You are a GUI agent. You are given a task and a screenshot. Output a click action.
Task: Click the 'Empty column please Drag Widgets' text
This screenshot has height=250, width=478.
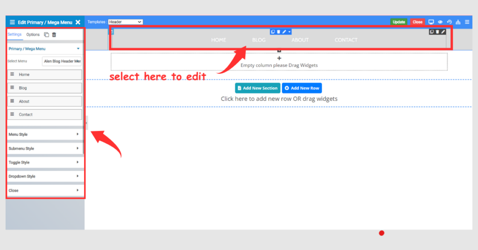click(279, 65)
